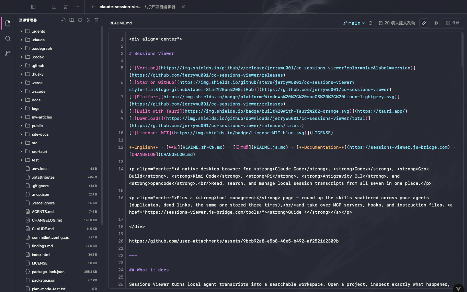Expand the .github folder
This screenshot has width=467, height=292.
[x=58, y=66]
